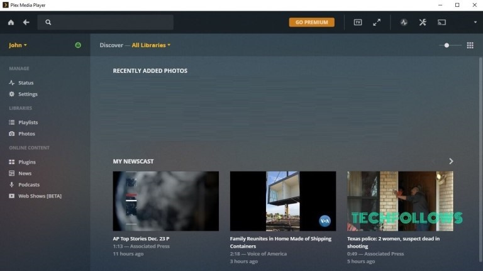483x271 pixels.
Task: Open the All Libraries dropdown
Action: point(151,45)
